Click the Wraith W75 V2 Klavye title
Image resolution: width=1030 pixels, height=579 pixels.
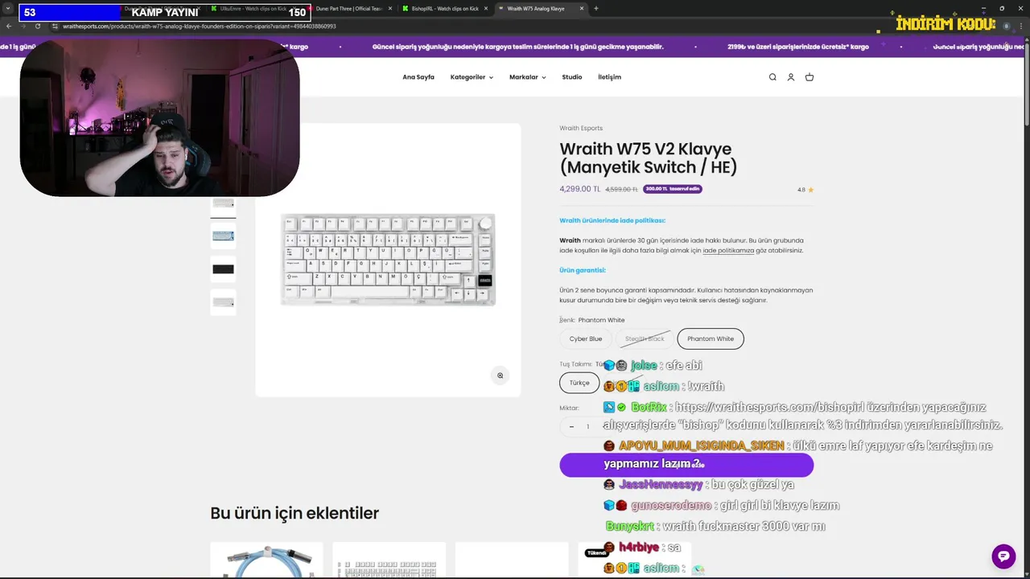[x=649, y=158]
